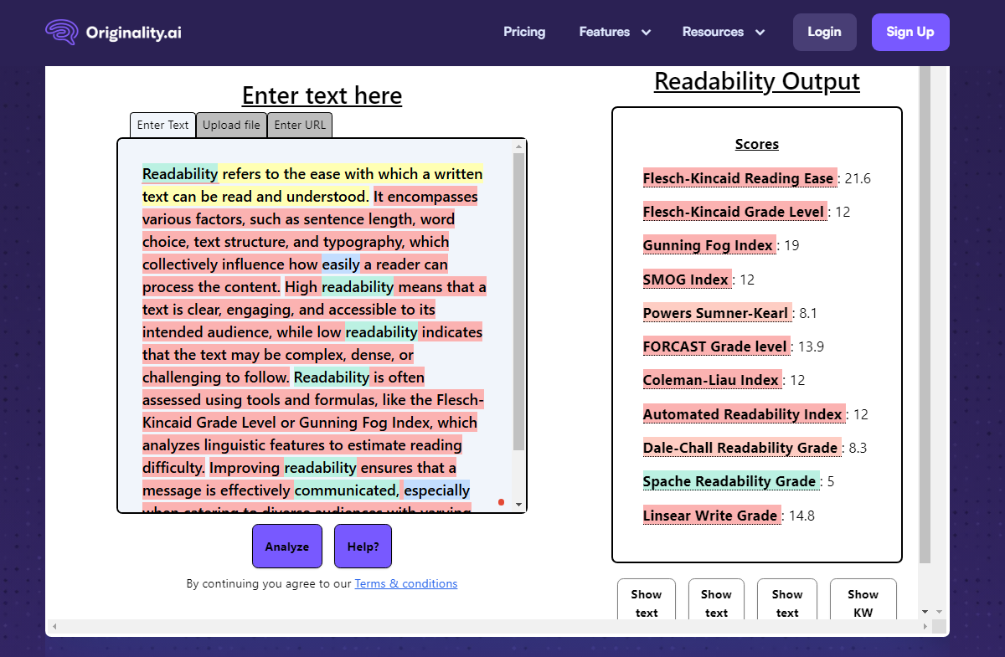Select the Spache Readability Grade label

click(x=729, y=481)
